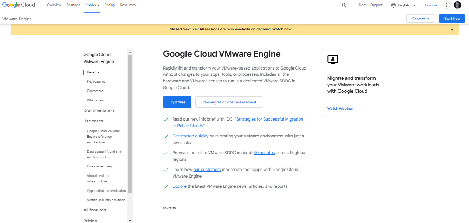
Task: Click the banner's right arrow icon
Action: coord(452,30)
